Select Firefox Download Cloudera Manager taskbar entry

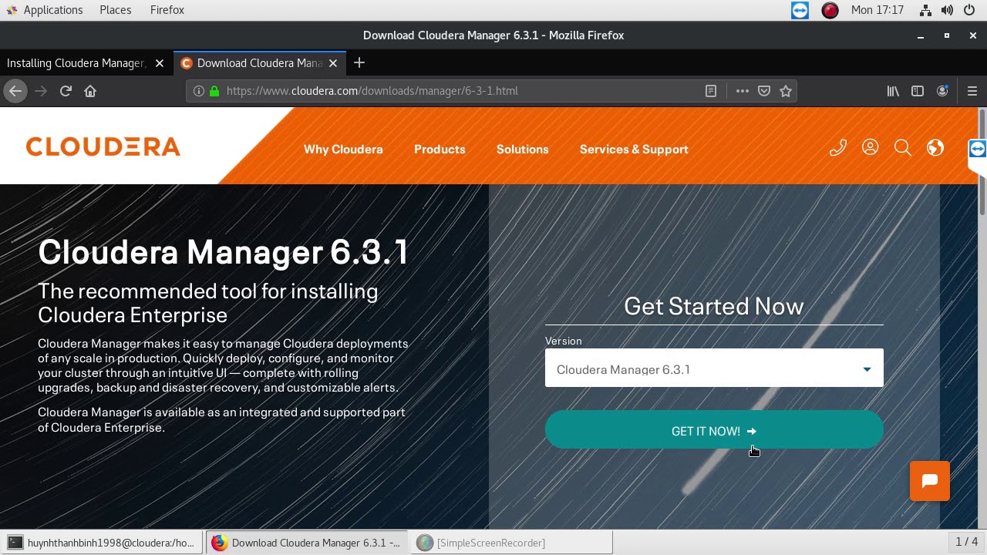[x=306, y=543]
